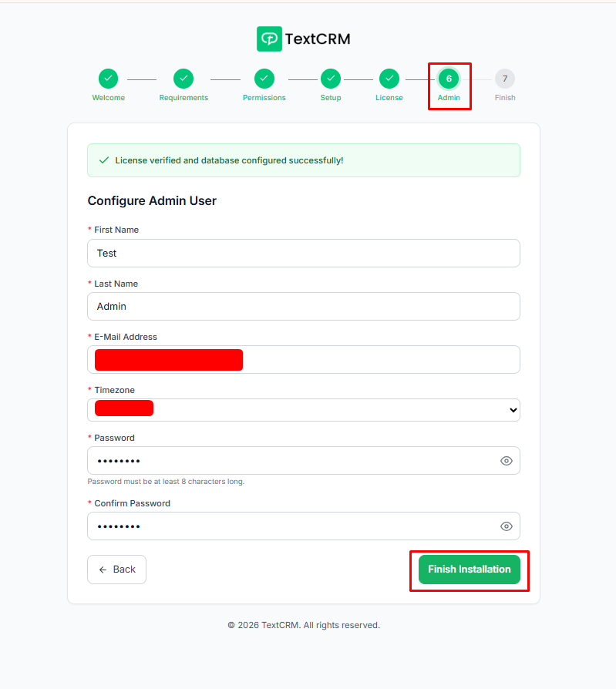
Task: Go back with the Back button
Action: pos(116,570)
